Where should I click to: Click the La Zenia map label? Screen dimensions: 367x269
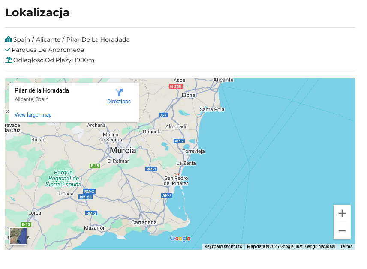point(186,163)
